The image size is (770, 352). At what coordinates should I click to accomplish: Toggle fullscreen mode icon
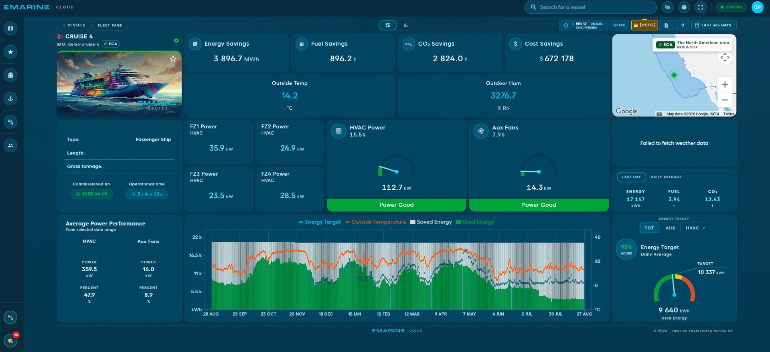[x=701, y=7]
